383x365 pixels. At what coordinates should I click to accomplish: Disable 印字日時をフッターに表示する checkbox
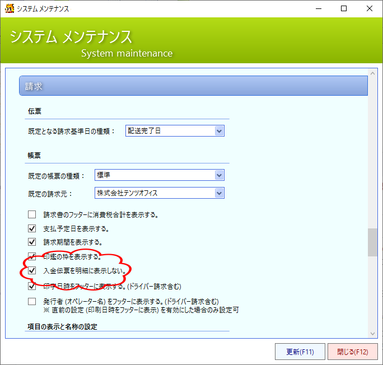click(32, 286)
